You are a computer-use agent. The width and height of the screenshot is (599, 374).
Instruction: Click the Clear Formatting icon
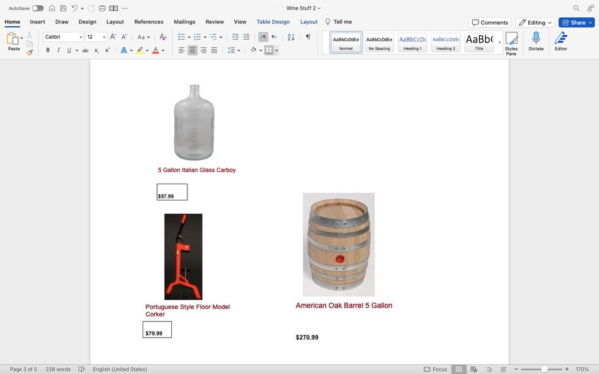163,37
